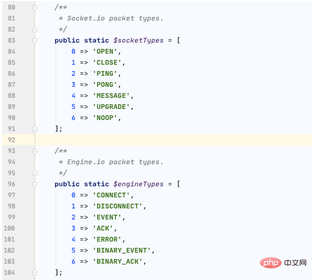The width and height of the screenshot is (312, 280).
Task: Click the 中文网 watermark text
Action: pyautogui.click(x=295, y=263)
